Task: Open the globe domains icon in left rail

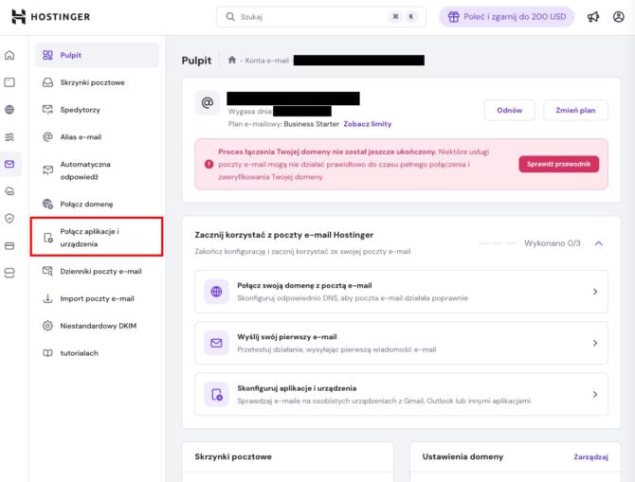Action: 9,110
